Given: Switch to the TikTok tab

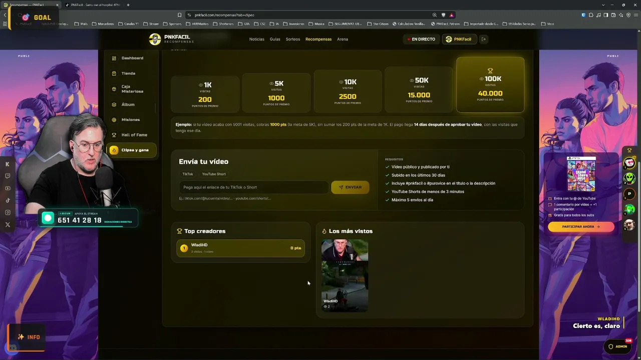Looking at the screenshot, I should point(188,174).
